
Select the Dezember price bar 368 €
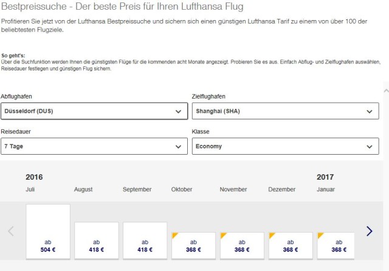coord(291,246)
